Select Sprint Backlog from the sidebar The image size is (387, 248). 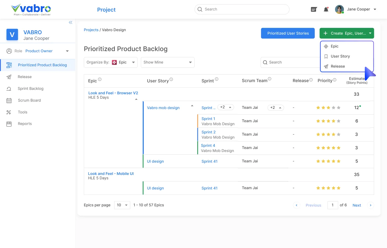(30, 88)
